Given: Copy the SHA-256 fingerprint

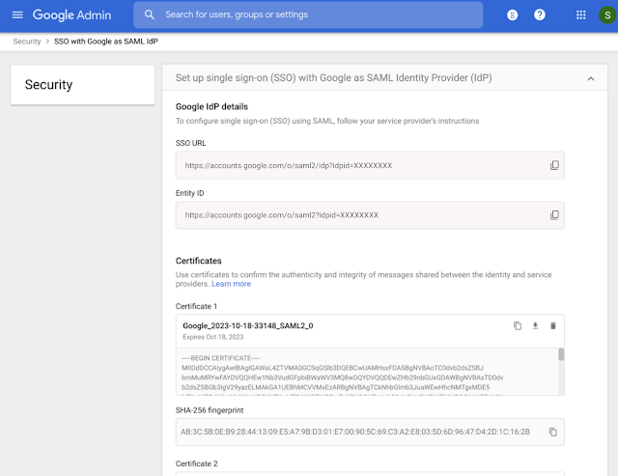Looking at the screenshot, I should [553, 432].
